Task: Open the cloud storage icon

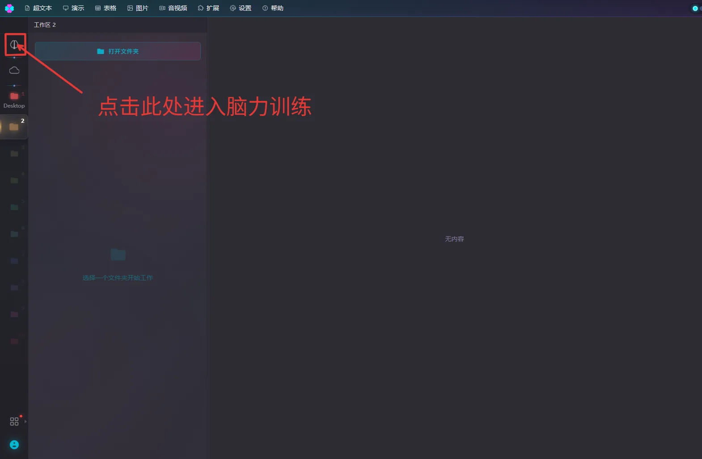Action: [x=14, y=70]
